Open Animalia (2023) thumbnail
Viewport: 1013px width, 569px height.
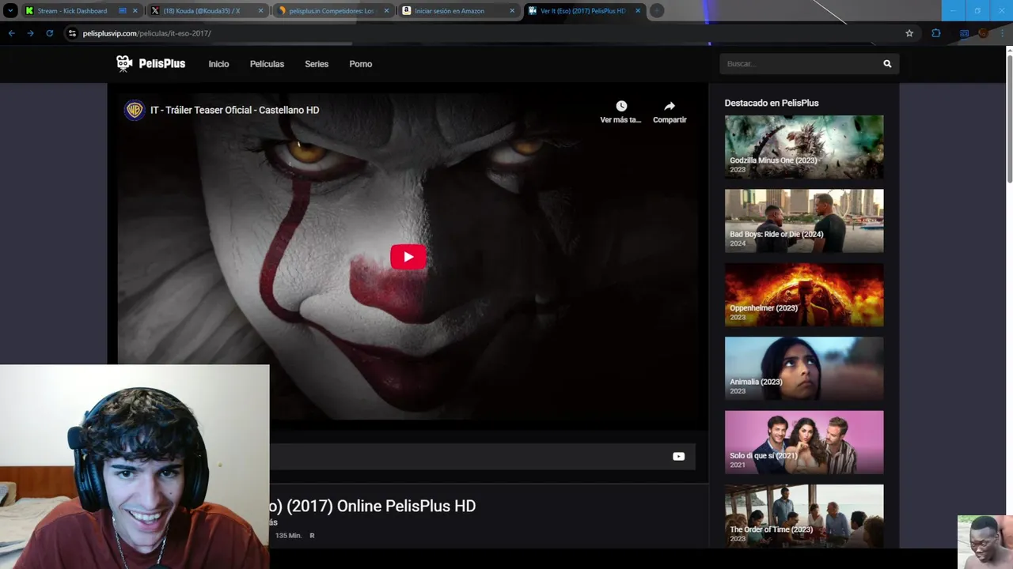[x=804, y=368]
